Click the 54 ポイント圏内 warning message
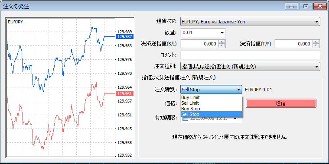The height and width of the screenshot is (164, 329). [x=230, y=138]
